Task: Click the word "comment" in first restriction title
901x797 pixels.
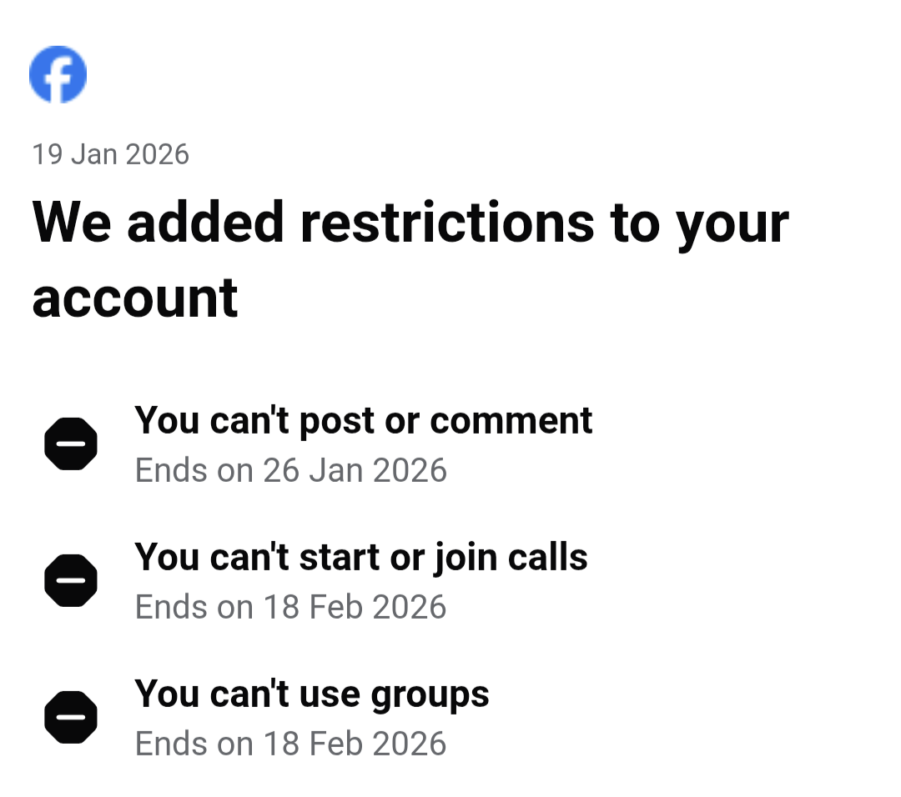Action: pos(511,420)
